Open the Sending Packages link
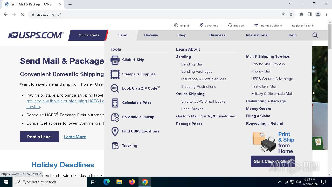332x187 pixels. coord(197,71)
